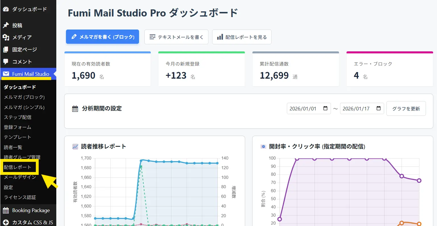Click the pushpin icon beside 投稿
The image size is (437, 226).
6,25
